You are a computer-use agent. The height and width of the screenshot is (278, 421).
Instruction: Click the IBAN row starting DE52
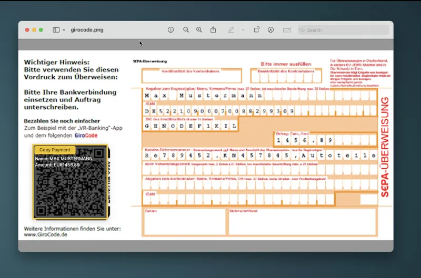pos(259,111)
